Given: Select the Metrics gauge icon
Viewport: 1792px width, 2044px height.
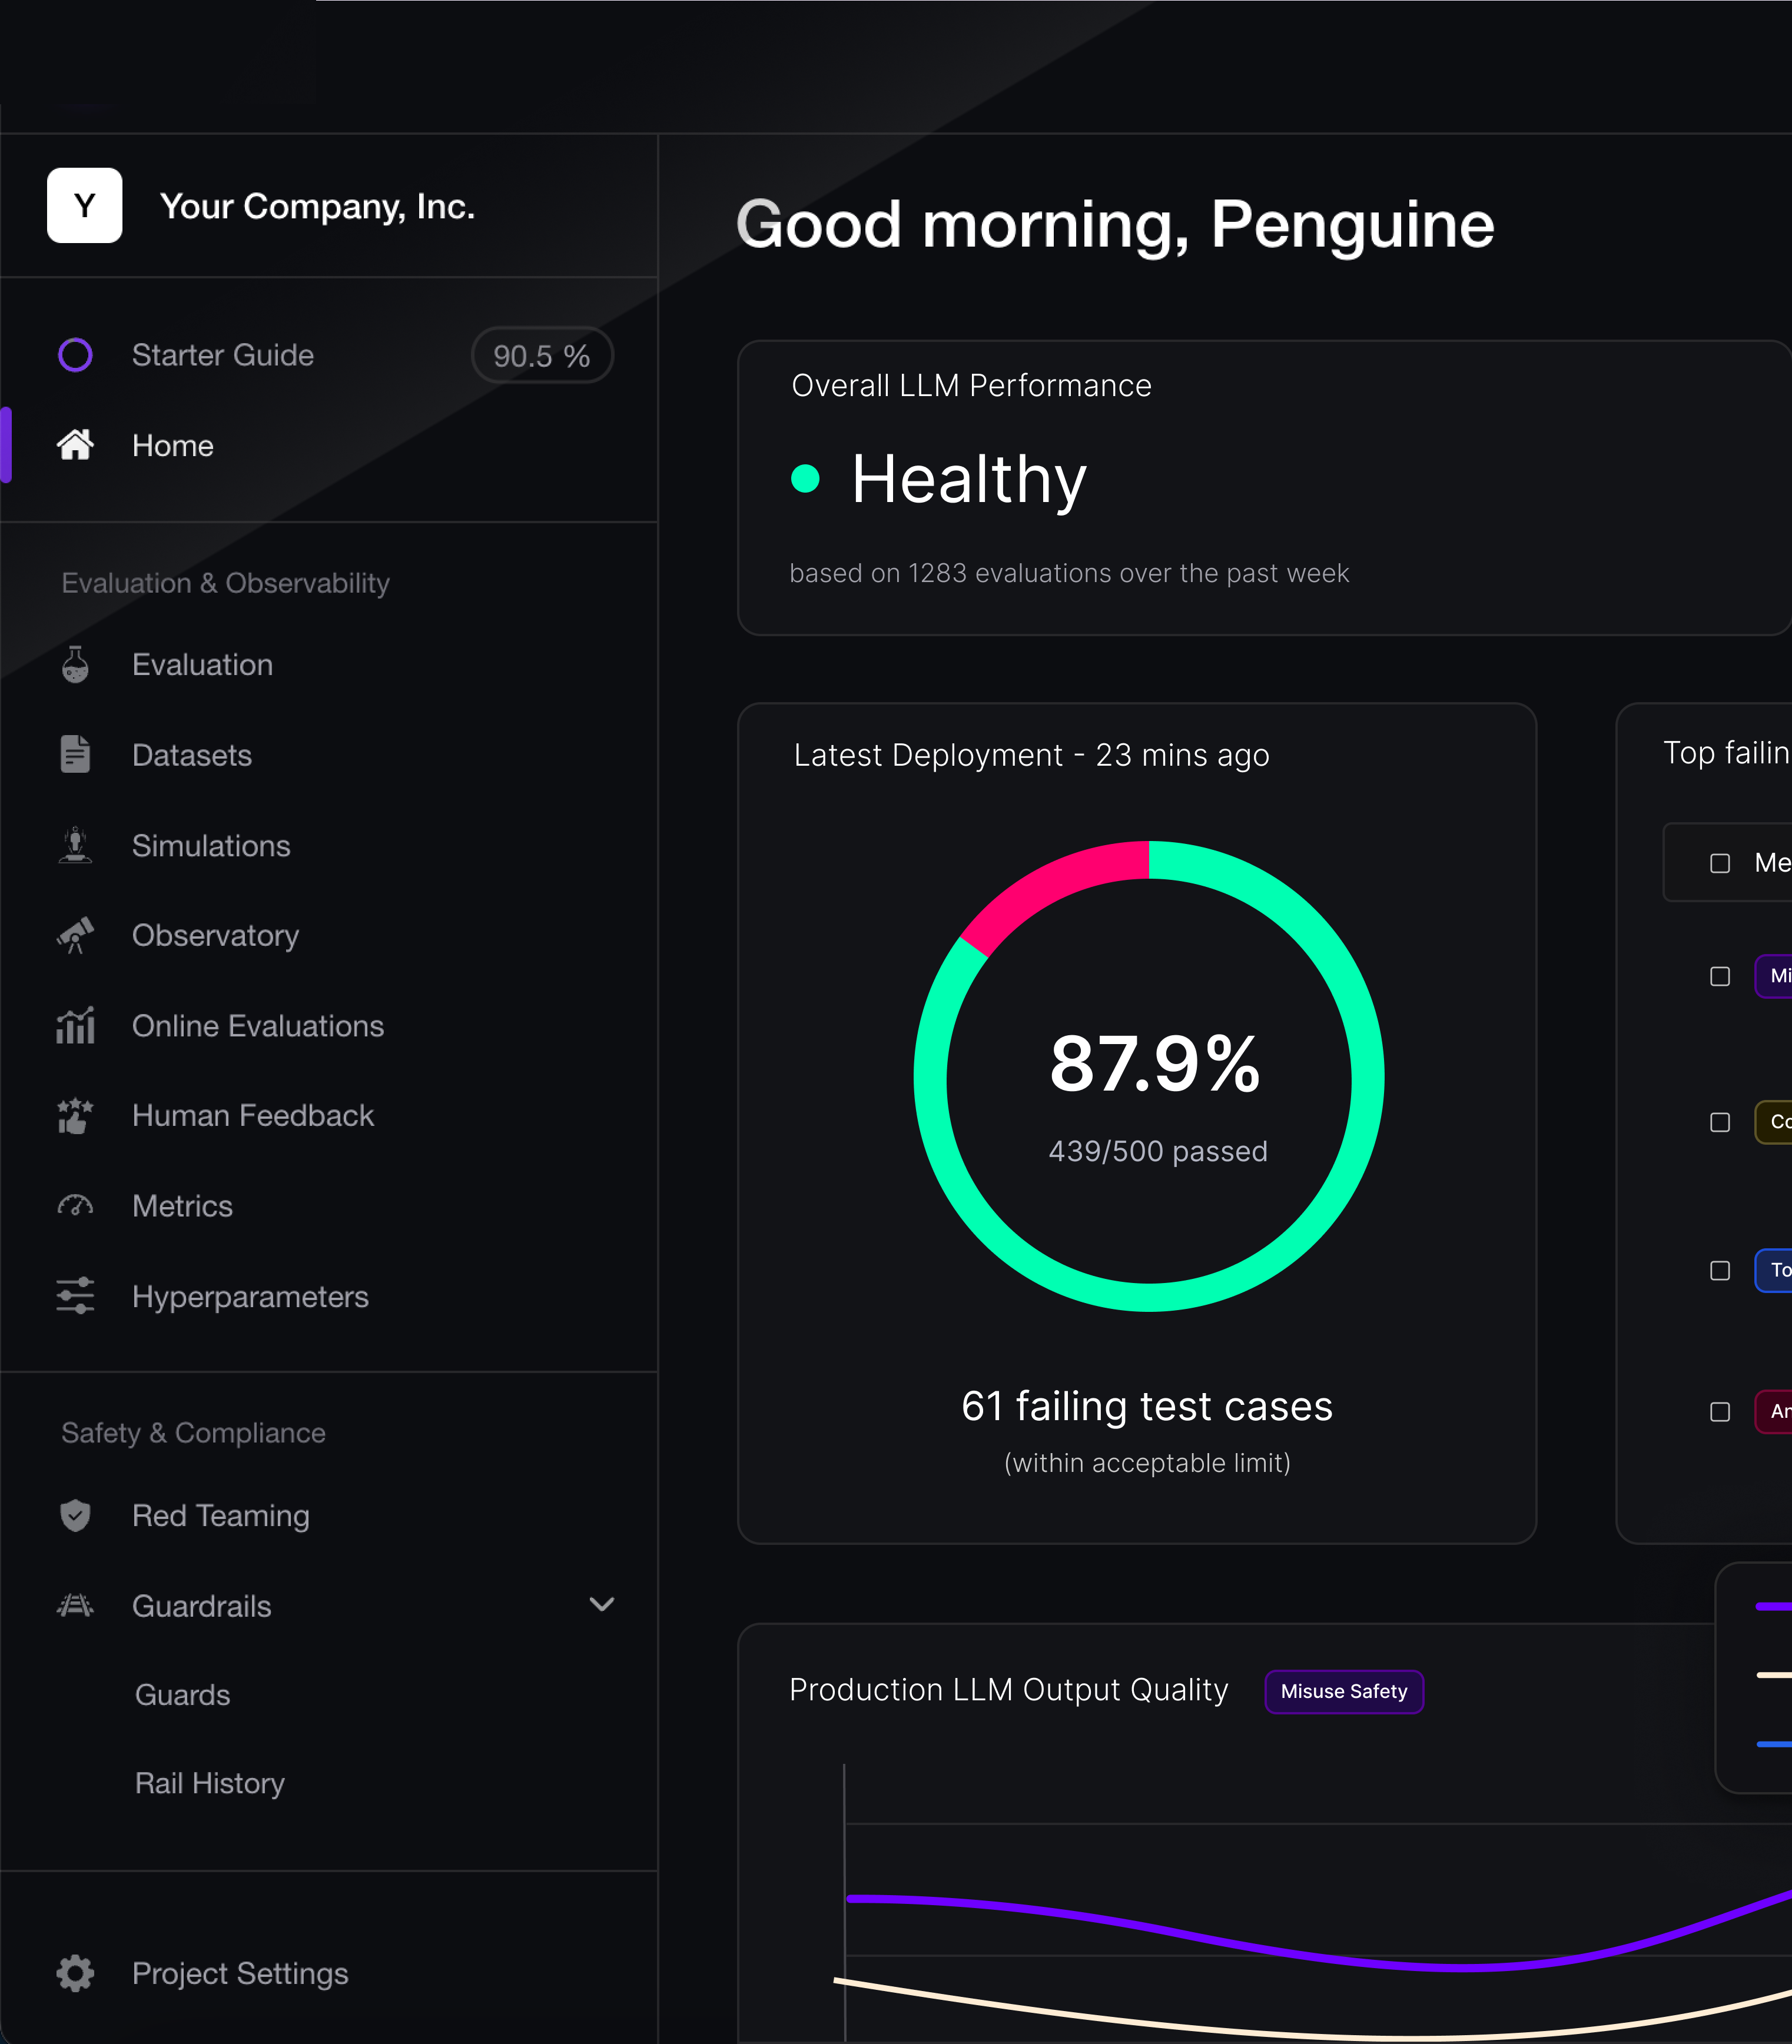Looking at the screenshot, I should click(75, 1205).
